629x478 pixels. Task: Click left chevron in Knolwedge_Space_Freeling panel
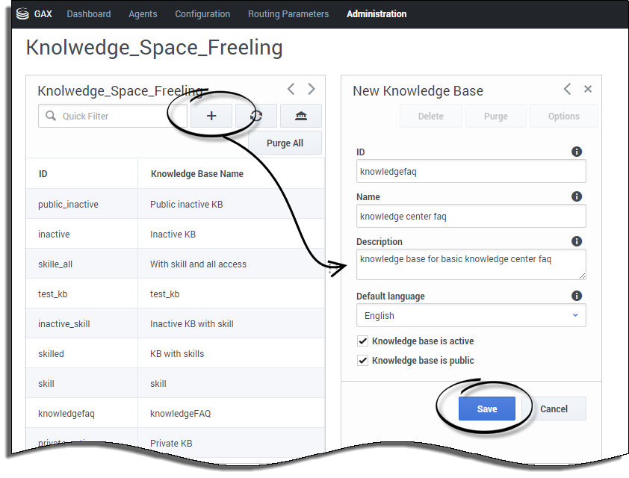coord(291,89)
